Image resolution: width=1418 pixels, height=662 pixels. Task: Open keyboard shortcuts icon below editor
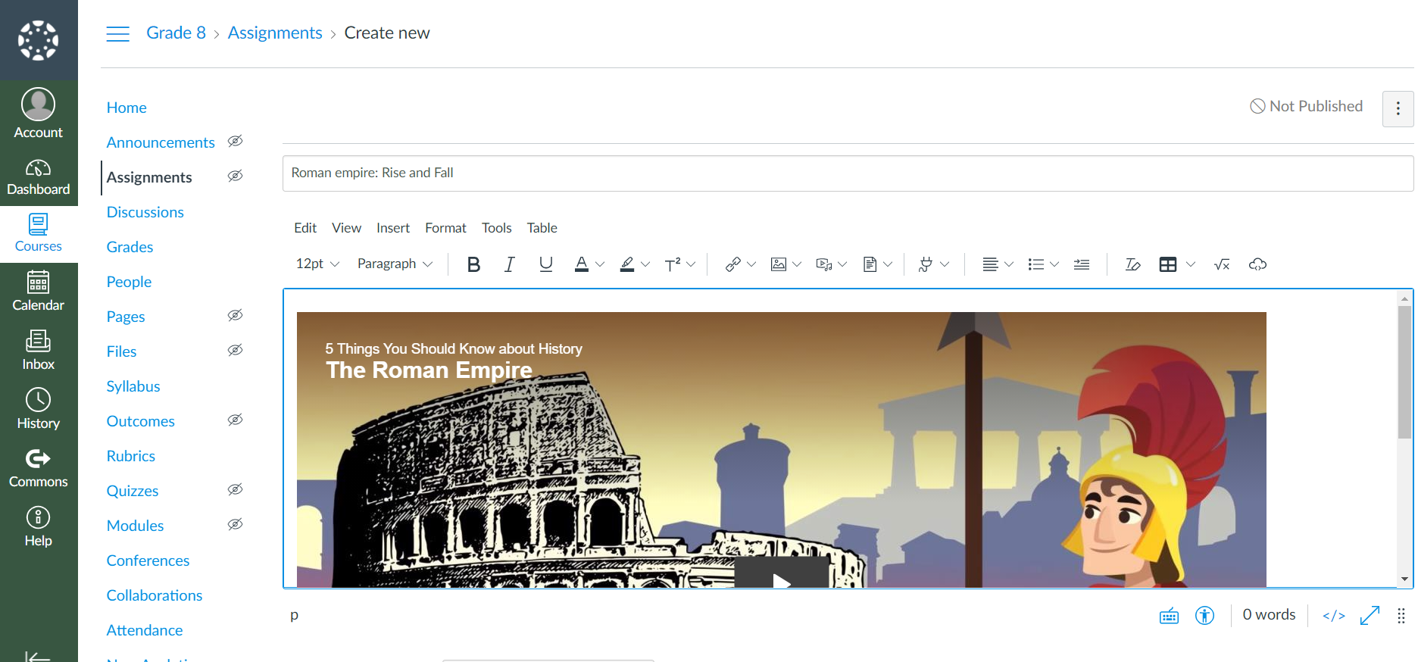click(x=1170, y=616)
